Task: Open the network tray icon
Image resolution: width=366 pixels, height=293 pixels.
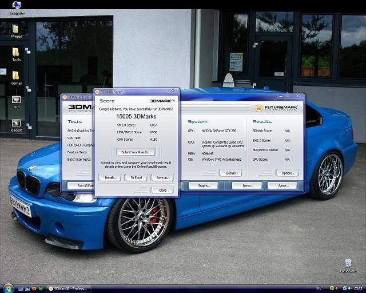Action: (x=345, y=288)
